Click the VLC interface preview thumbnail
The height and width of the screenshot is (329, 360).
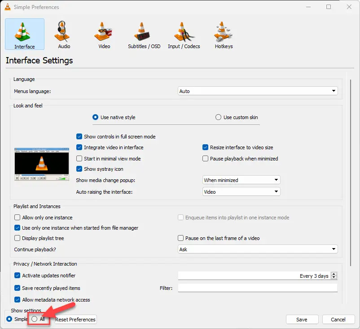coord(42,164)
